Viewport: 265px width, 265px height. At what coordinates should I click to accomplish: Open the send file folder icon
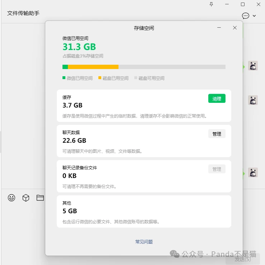(40, 198)
